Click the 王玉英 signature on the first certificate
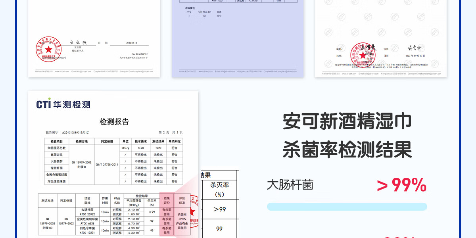Image resolution: width=476 pixels, height=238 pixels. pos(78,42)
